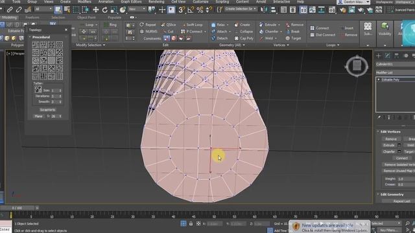The width and height of the screenshot is (415, 233).
Task: Toggle the Percent Snap icon
Action: click(x=200, y=10)
